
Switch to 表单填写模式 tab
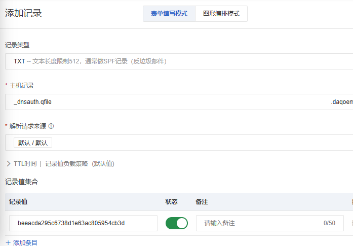(x=169, y=14)
